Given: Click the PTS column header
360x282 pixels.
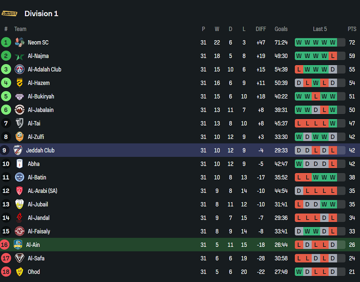Looking at the screenshot, I should point(352,29).
